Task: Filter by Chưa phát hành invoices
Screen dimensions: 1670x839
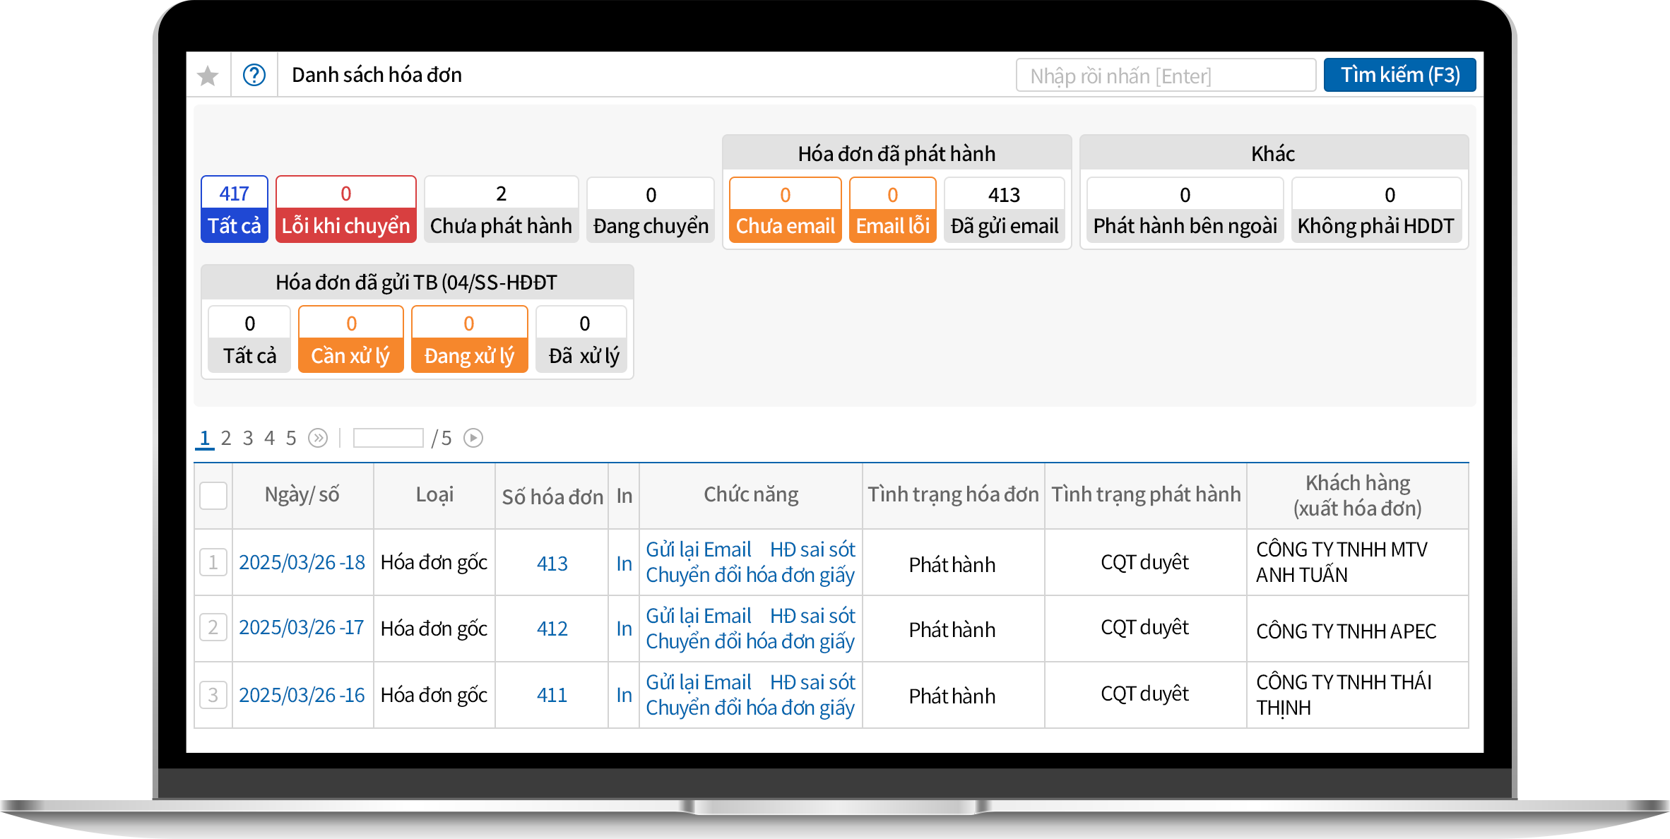Action: pyautogui.click(x=501, y=210)
